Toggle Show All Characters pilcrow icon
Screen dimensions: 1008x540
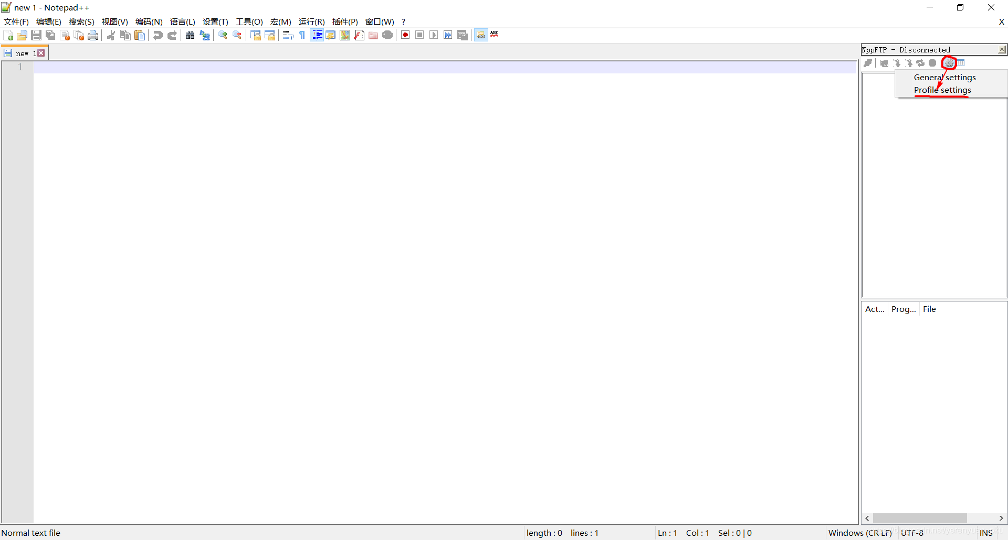(302, 35)
